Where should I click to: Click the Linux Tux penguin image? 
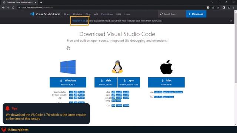[117, 67]
